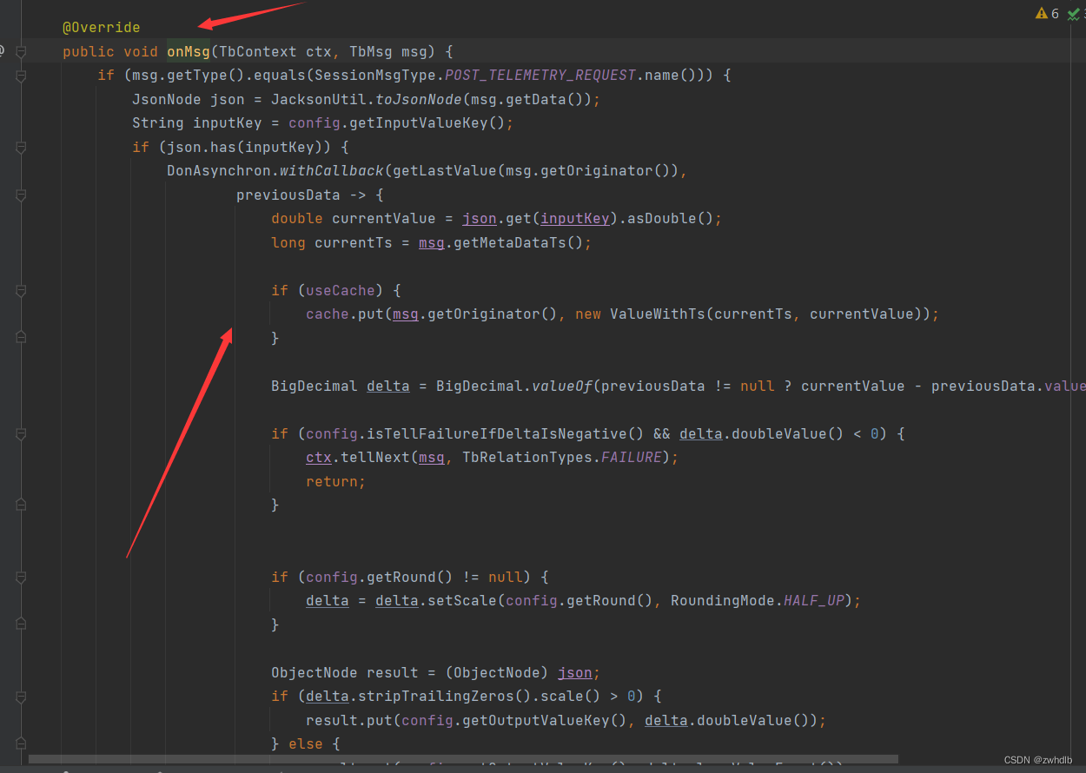Collapse the 'previousData ->' lambda fold marker
This screenshot has height=773, width=1086.
pos(21,195)
